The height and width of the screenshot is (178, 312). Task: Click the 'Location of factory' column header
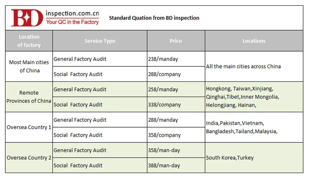(x=29, y=41)
